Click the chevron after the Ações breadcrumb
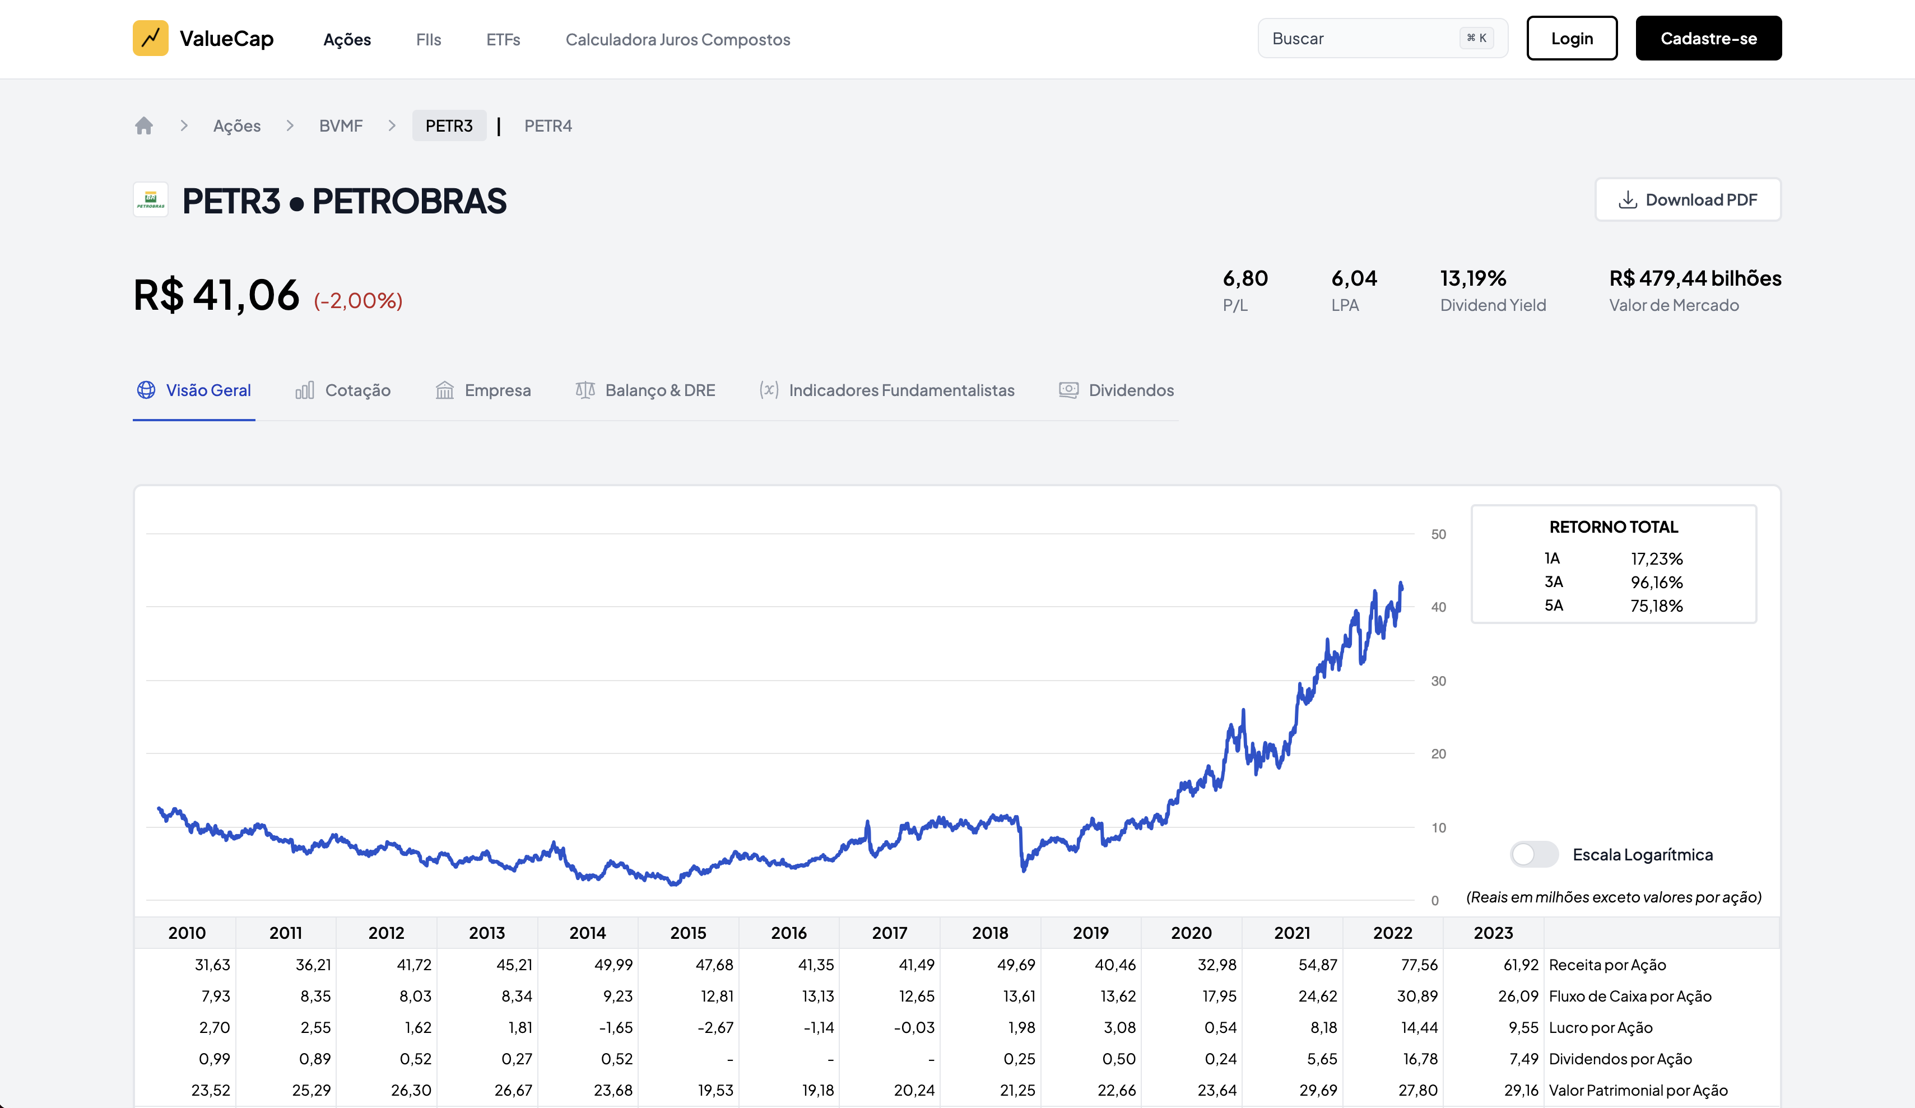The image size is (1915, 1108). 290,125
